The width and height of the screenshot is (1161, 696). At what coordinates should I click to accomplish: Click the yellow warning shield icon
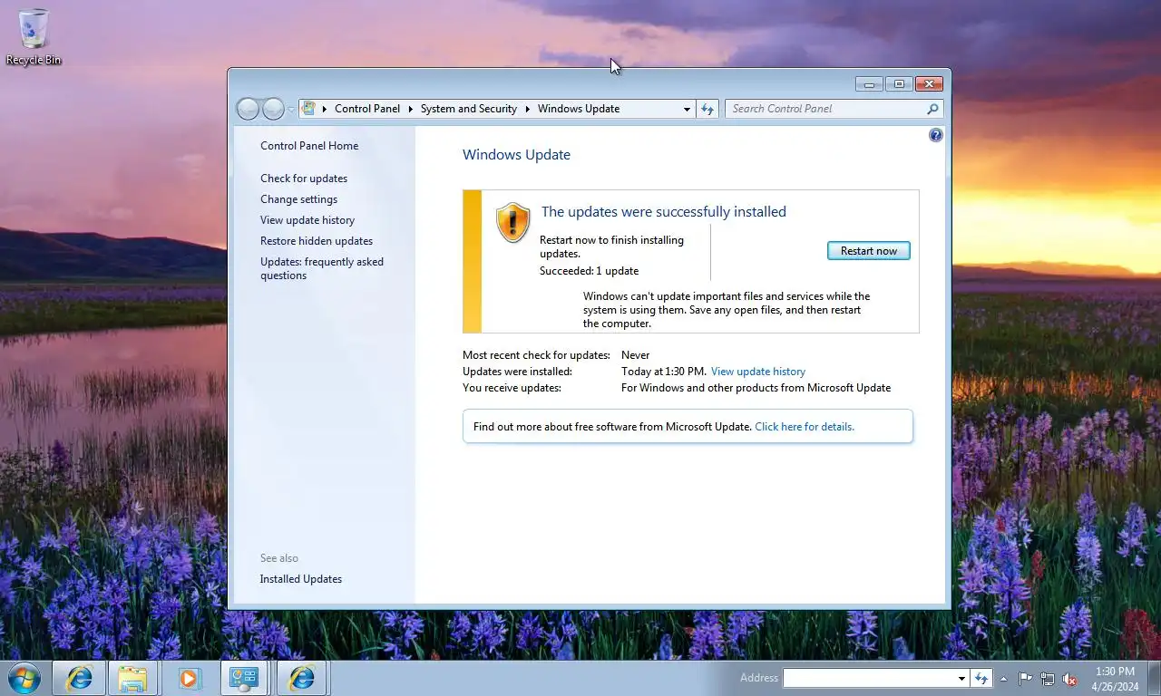tap(512, 222)
